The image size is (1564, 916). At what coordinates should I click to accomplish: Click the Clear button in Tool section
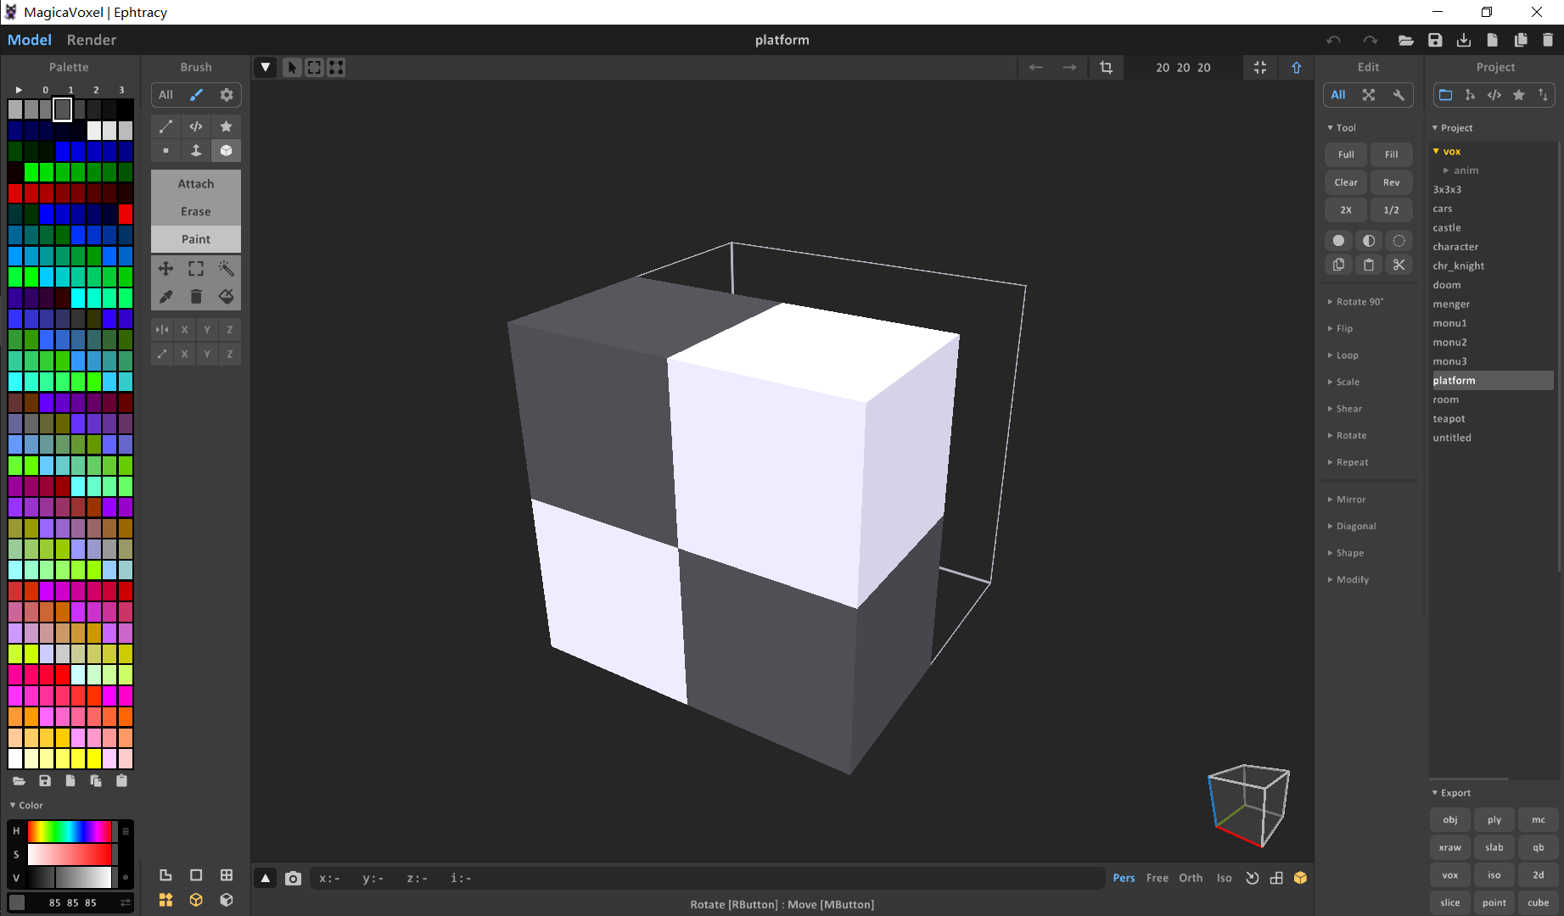[1345, 182]
